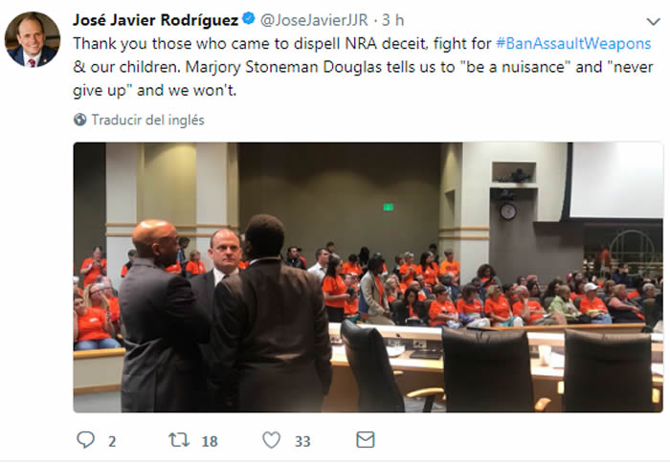The image size is (670, 464).
Task: Click Traducir del inglés link
Action: 147,120
